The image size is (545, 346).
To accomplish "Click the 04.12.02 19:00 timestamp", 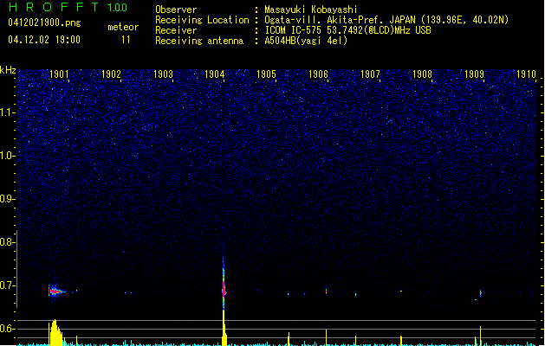I will (x=43, y=40).
